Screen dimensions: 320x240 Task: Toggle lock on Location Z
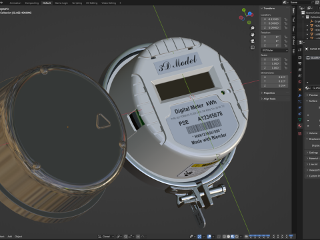pos(286,28)
